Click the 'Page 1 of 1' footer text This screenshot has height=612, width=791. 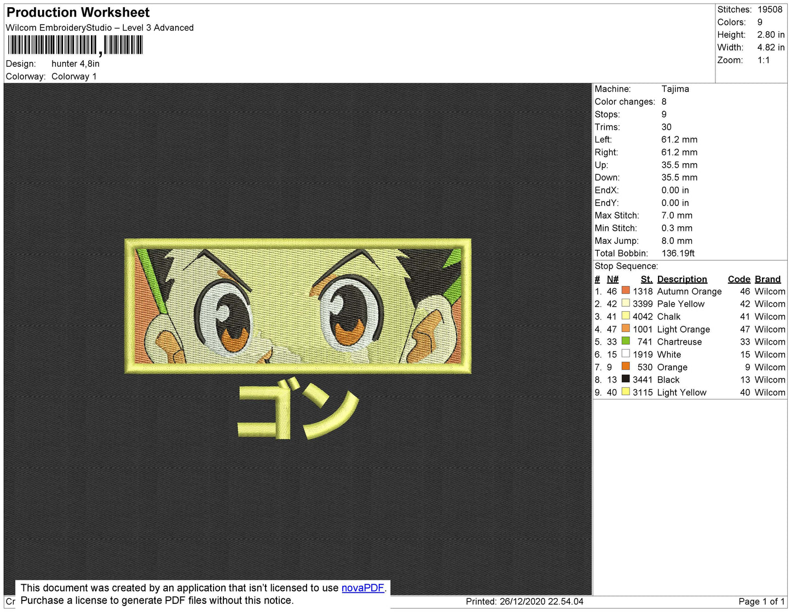tap(761, 602)
